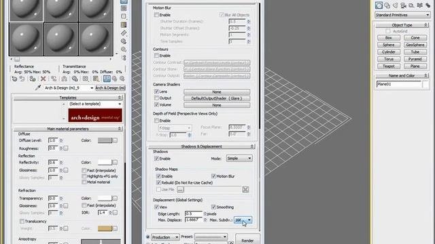Click Make Preview film strip icon
The height and width of the screenshot is (244, 435).
tap(124, 33)
